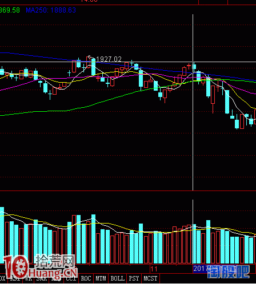The width and height of the screenshot is (256, 284).
Task: Select the PSY indicator tab
Action: click(134, 278)
